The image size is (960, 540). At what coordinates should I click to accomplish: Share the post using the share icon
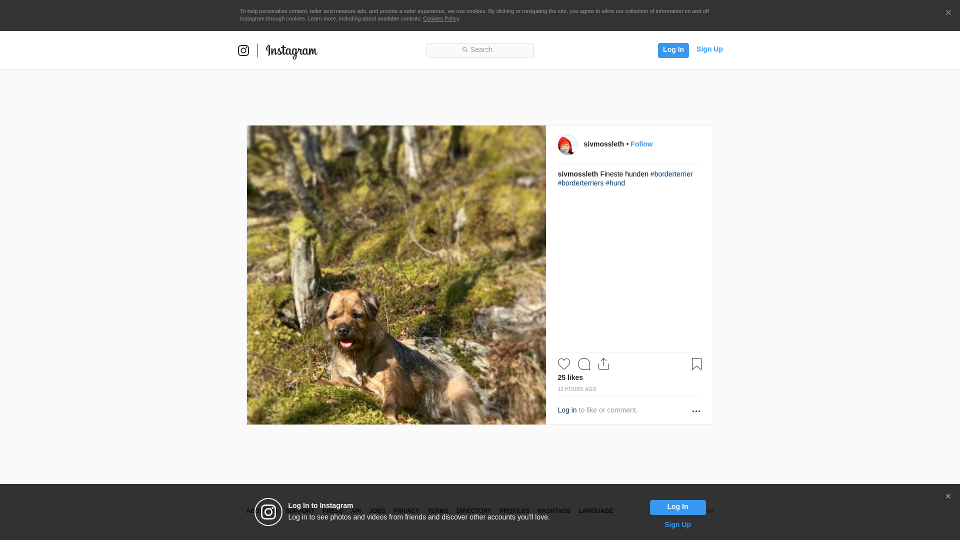[x=603, y=364]
